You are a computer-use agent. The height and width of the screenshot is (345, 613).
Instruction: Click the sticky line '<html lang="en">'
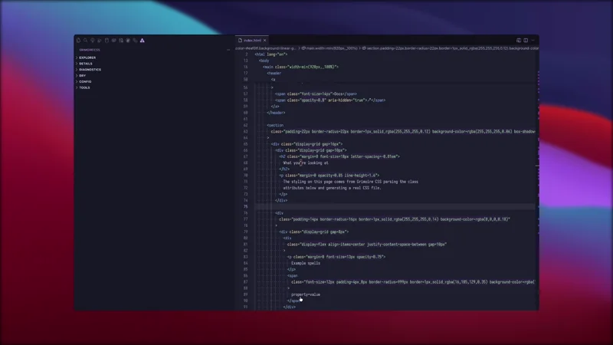(x=271, y=54)
